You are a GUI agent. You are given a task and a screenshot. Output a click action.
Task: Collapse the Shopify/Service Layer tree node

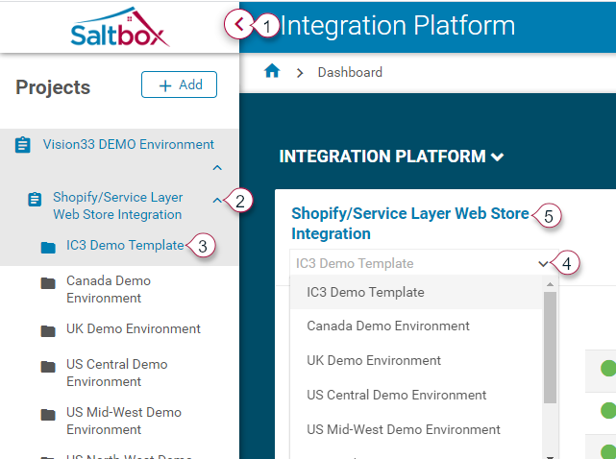point(217,201)
